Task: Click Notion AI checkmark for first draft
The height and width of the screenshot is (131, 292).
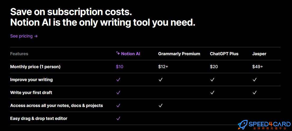Action: [118, 92]
